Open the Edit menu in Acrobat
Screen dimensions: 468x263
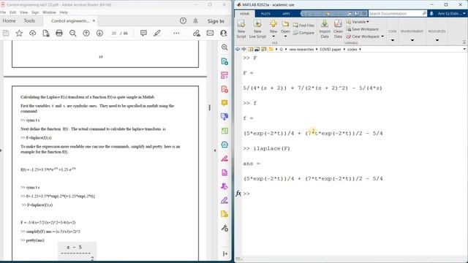click(13, 12)
